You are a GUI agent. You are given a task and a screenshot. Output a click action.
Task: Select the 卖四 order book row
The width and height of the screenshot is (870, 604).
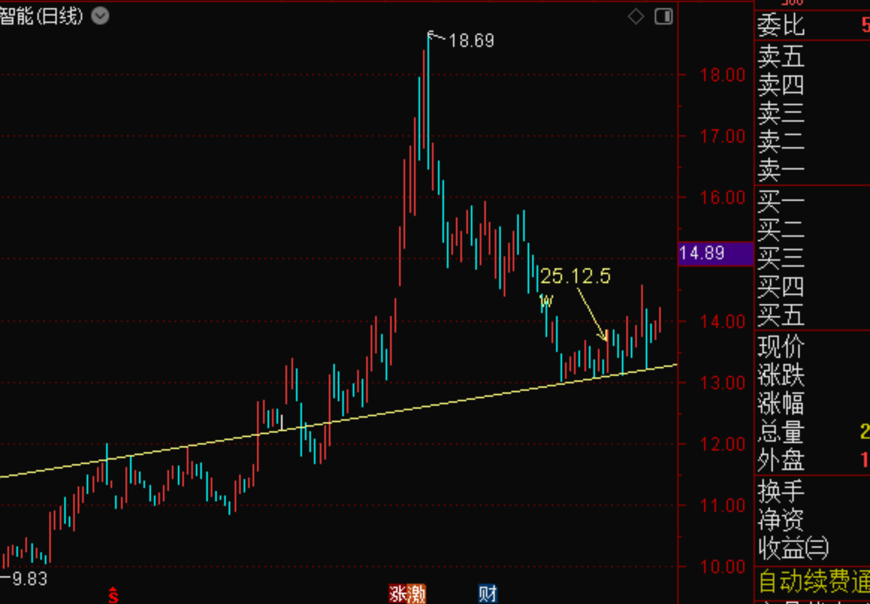coord(812,85)
